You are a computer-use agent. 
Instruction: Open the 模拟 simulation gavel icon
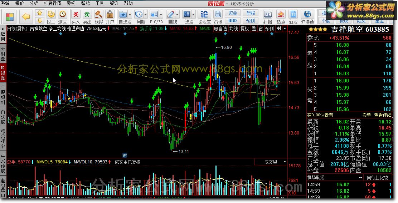pos(99,17)
